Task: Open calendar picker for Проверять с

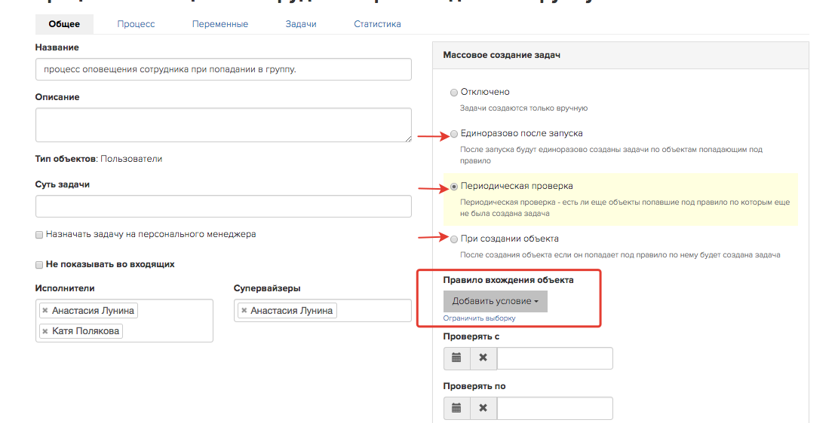Action: pyautogui.click(x=456, y=358)
